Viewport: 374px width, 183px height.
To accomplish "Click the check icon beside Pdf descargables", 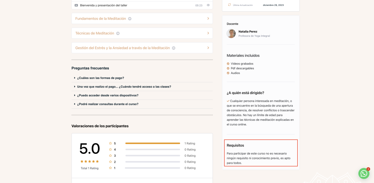I will pyautogui.click(x=228, y=68).
